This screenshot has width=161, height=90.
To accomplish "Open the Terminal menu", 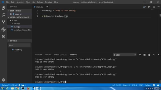I will coord(48,2).
